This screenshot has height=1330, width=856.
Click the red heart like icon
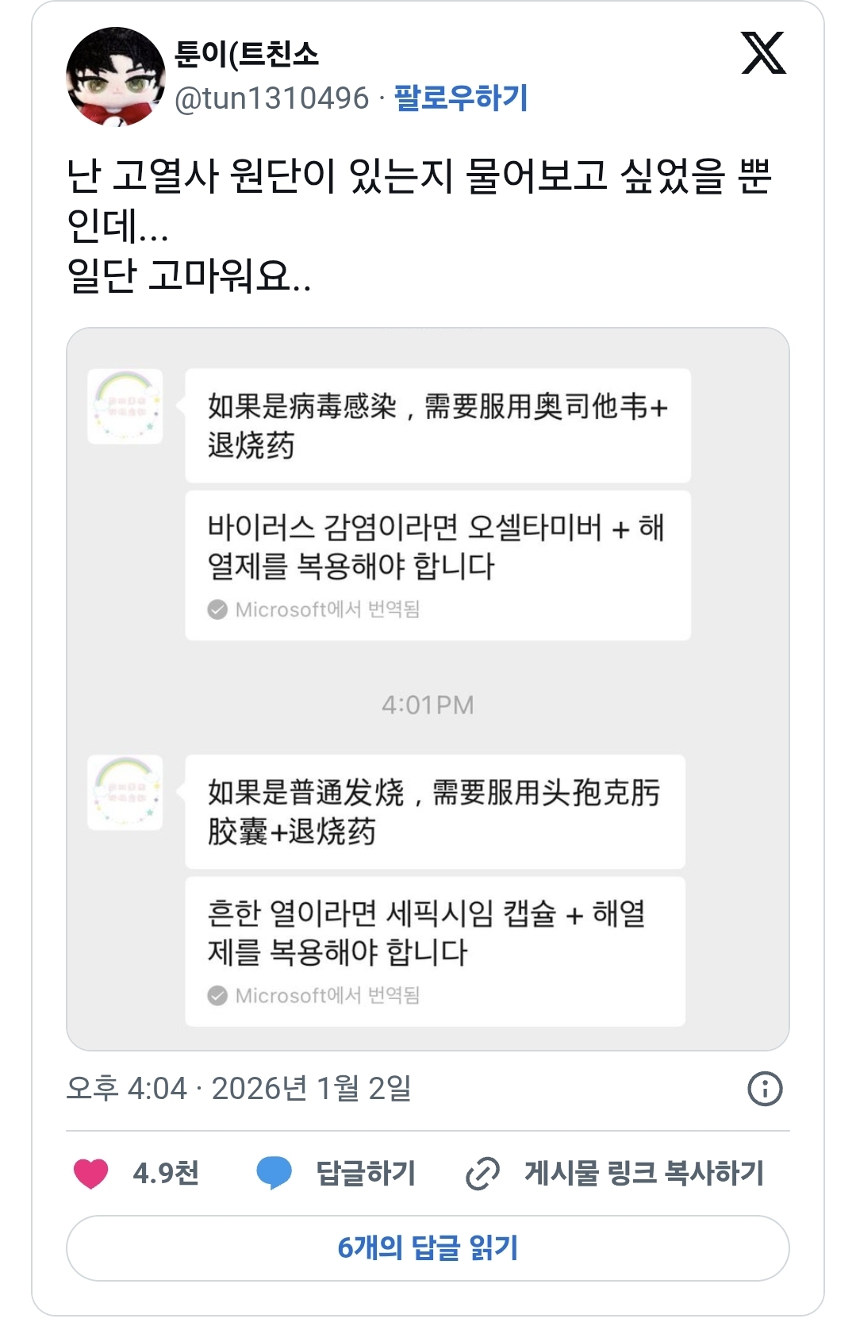tap(90, 1173)
